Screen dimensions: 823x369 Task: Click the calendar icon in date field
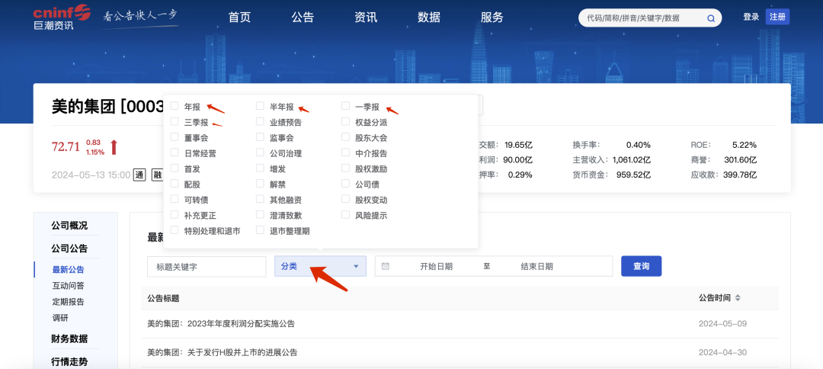click(x=386, y=266)
